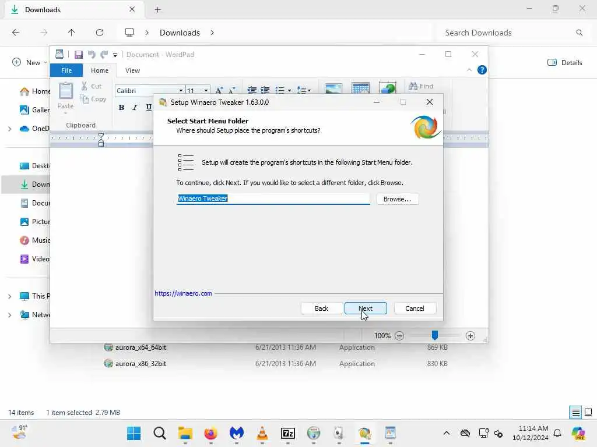597x447 pixels.
Task: Toggle the Details pane in Explorer
Action: coord(564,63)
